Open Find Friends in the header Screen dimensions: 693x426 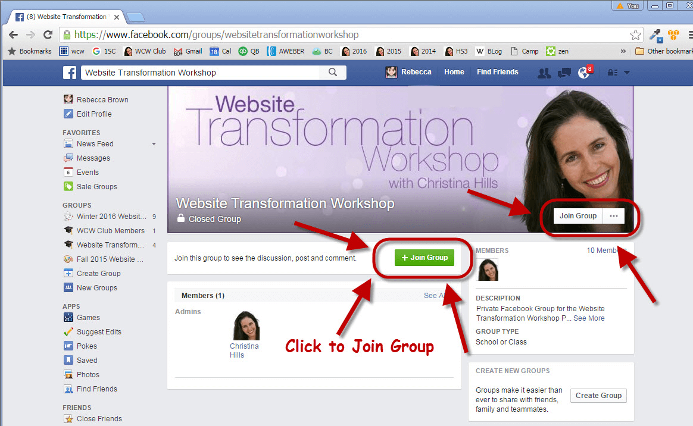point(497,72)
